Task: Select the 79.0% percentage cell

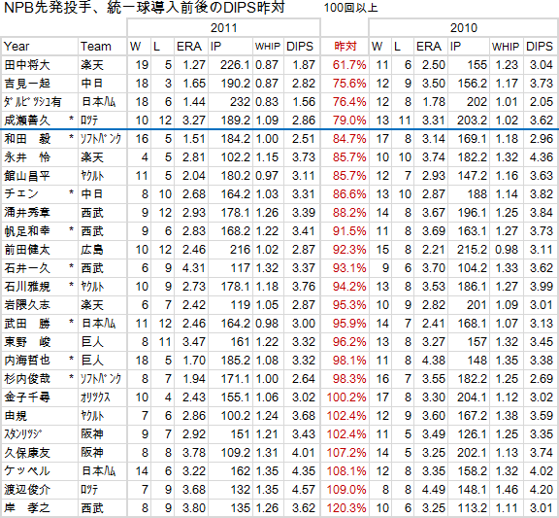Action: [345, 121]
